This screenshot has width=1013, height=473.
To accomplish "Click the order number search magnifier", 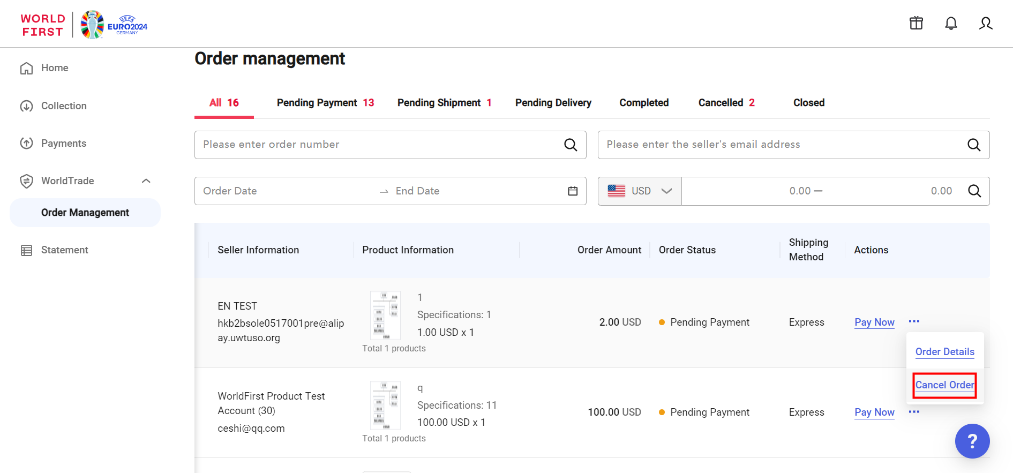I will (x=571, y=145).
